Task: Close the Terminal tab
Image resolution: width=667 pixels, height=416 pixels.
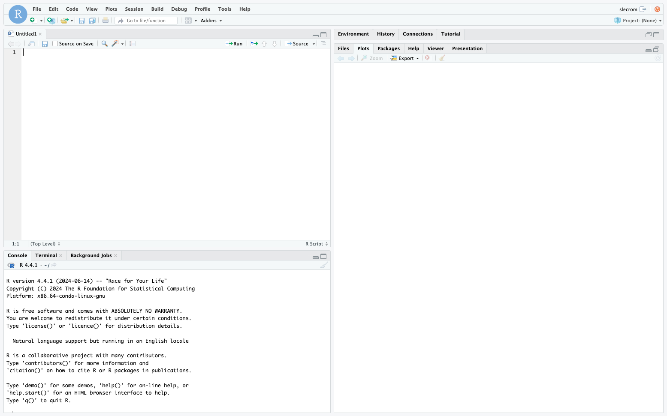Action: (x=61, y=256)
